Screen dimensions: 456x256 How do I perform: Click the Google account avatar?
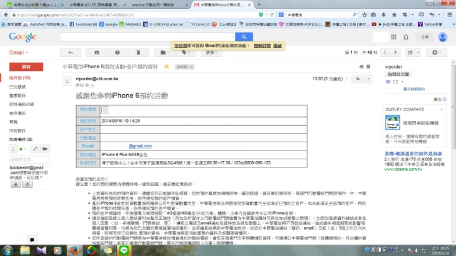click(x=443, y=37)
